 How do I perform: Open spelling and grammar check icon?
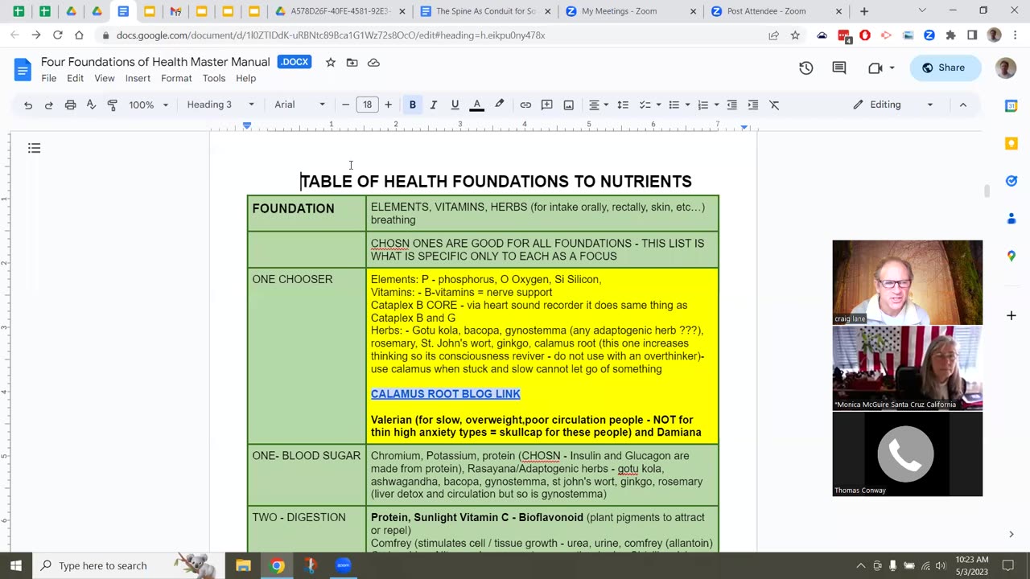click(91, 105)
